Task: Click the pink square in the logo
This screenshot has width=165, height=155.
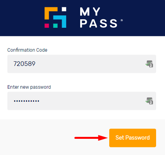Action: pos(47,25)
